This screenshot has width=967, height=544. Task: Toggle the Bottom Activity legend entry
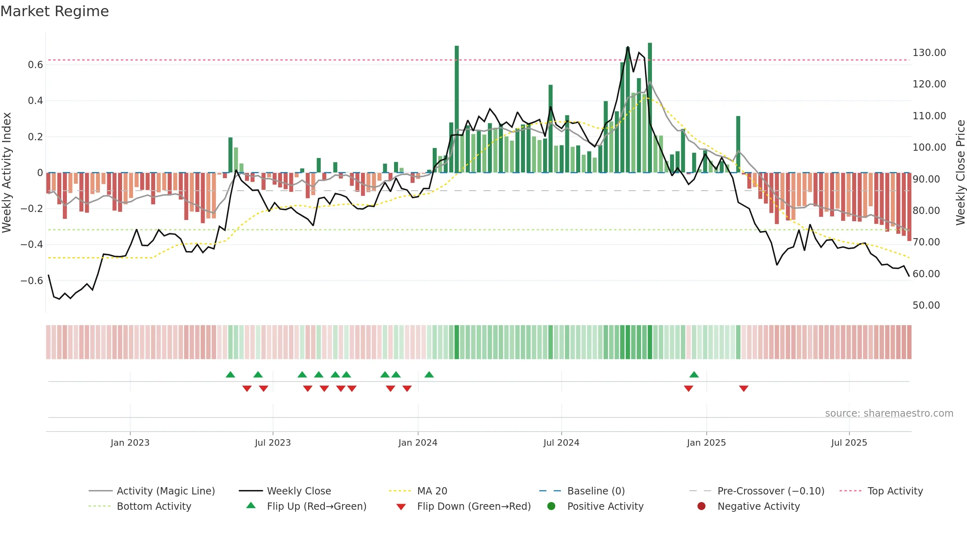140,506
